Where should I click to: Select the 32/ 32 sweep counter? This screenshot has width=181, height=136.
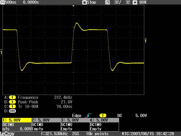pyautogui.click(x=122, y=2)
